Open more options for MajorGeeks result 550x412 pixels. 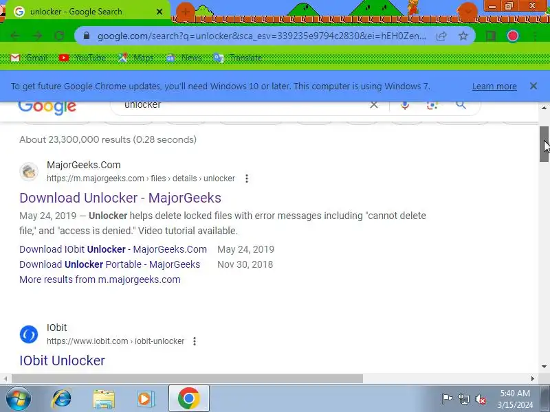click(247, 179)
